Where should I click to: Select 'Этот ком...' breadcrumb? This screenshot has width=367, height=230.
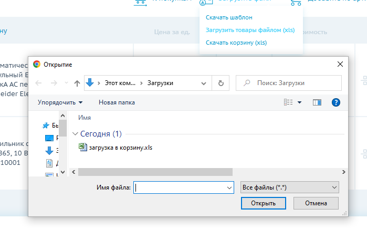point(120,83)
